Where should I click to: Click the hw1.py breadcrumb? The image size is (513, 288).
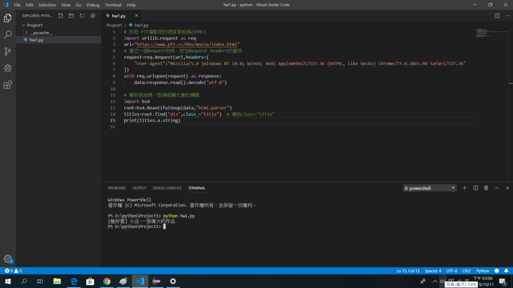[x=141, y=25]
